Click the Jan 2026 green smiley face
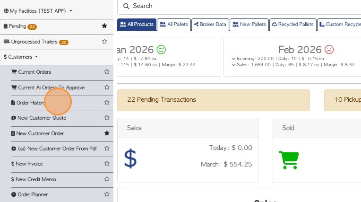This screenshot has height=202, width=361. (162, 50)
